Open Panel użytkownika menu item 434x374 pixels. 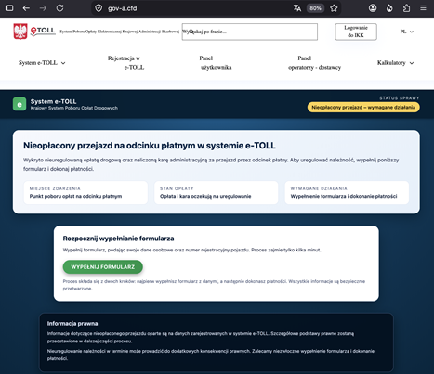pyautogui.click(x=216, y=63)
